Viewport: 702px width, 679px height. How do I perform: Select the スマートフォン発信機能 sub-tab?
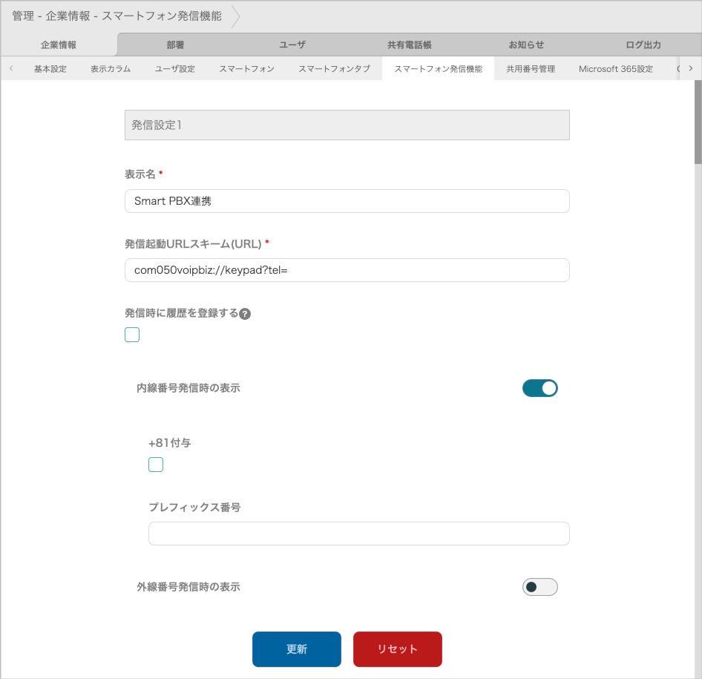[439, 69]
